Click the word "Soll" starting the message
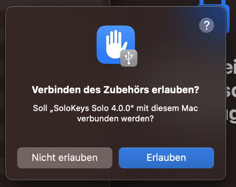This screenshot has width=236, height=187. tap(40, 108)
